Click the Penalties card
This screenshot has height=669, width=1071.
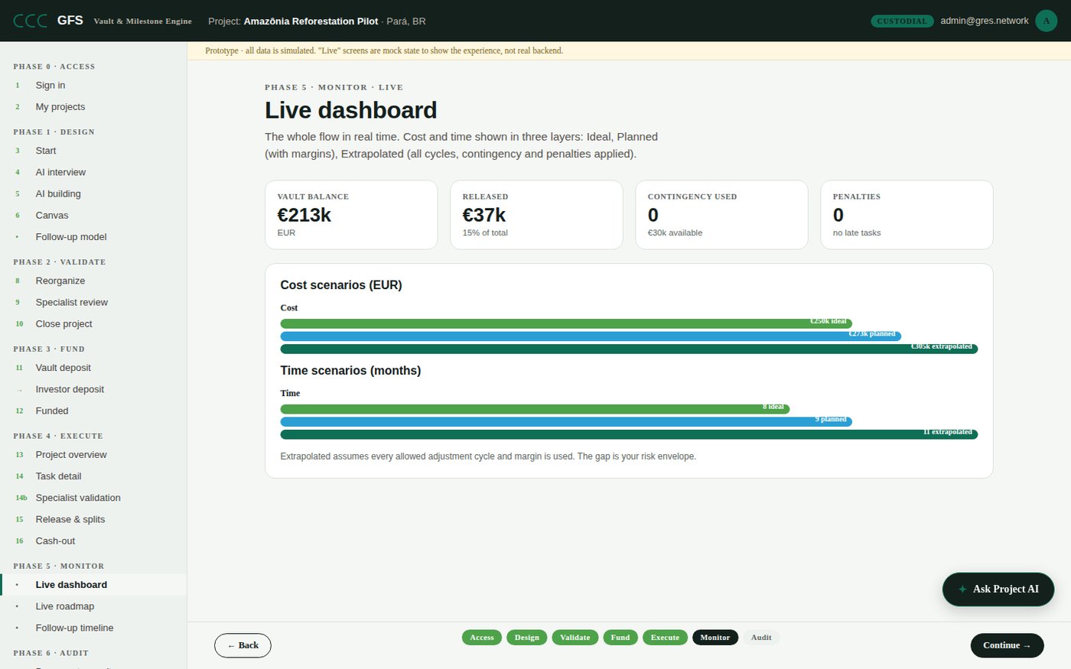pos(907,215)
